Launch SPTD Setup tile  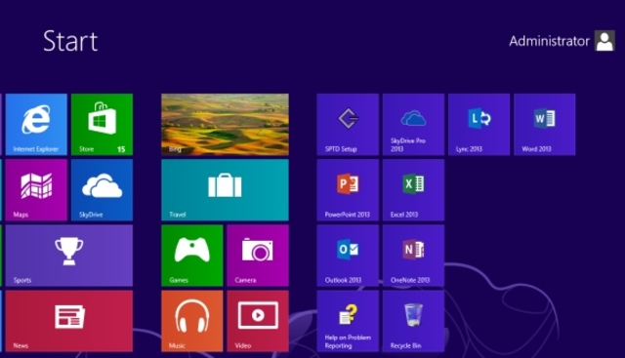pyautogui.click(x=348, y=124)
